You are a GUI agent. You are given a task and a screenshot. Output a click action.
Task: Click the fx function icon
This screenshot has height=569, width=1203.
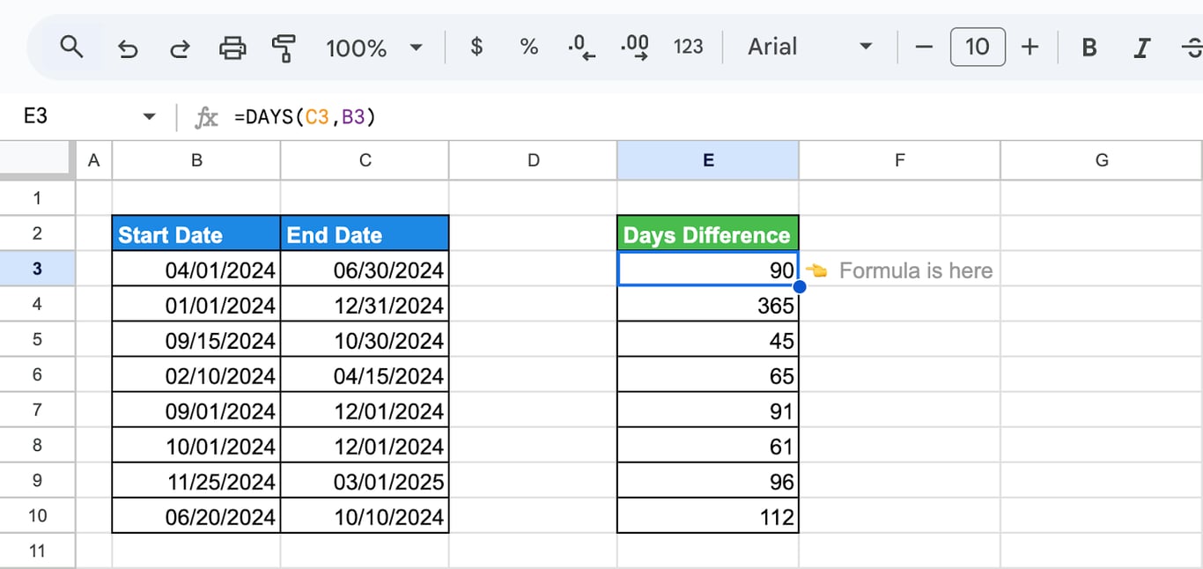(x=206, y=117)
